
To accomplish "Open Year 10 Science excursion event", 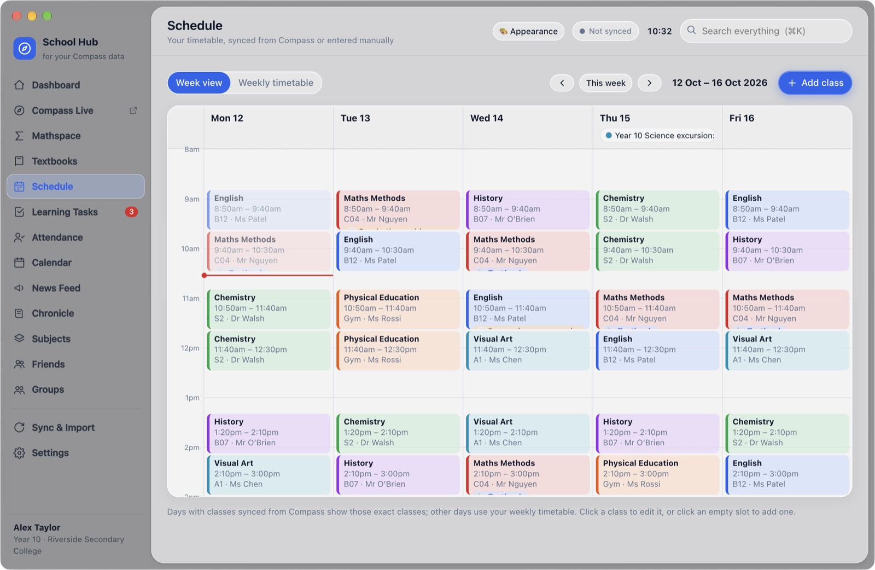I will pyautogui.click(x=658, y=136).
